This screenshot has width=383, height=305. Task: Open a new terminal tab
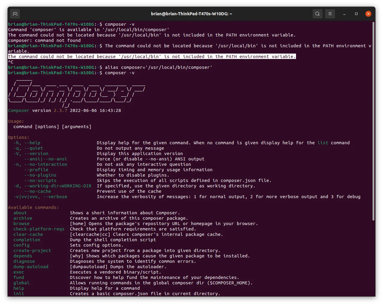[15, 14]
